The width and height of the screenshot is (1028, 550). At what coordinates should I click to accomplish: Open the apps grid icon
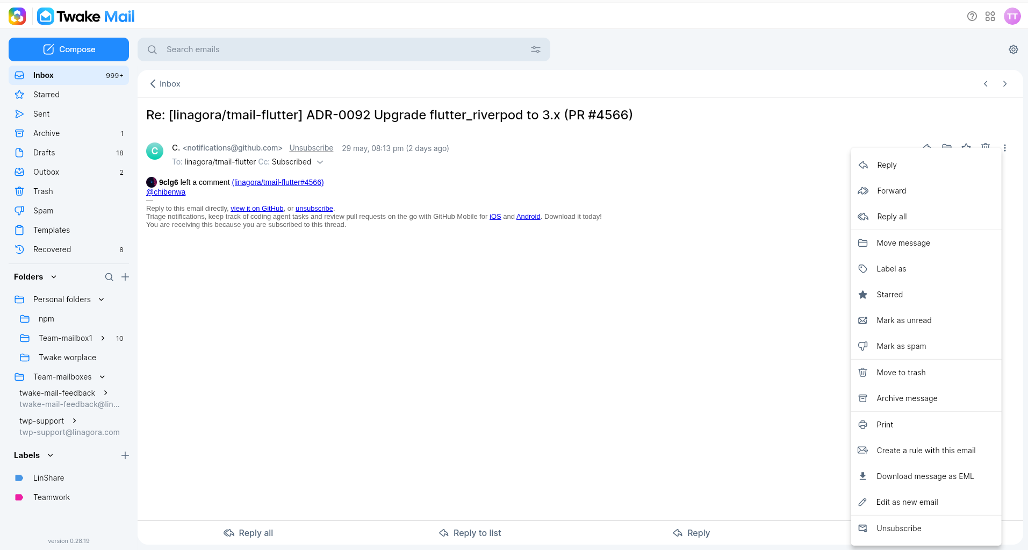tap(990, 16)
